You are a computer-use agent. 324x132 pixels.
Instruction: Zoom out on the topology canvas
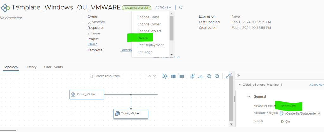coord(217,76)
